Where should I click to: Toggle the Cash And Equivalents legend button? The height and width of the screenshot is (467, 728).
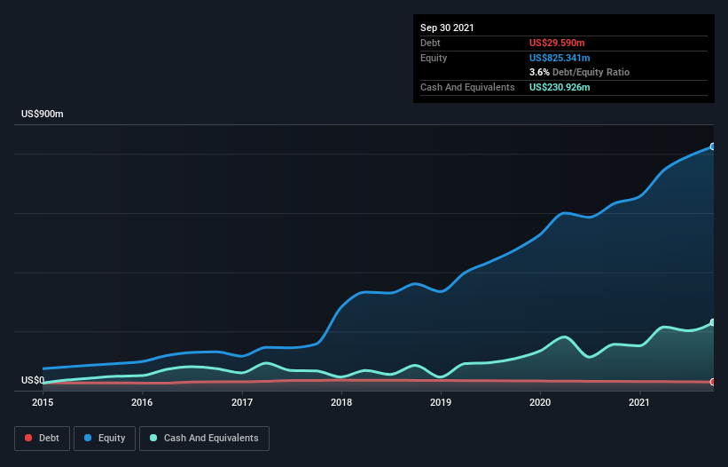[x=204, y=439]
